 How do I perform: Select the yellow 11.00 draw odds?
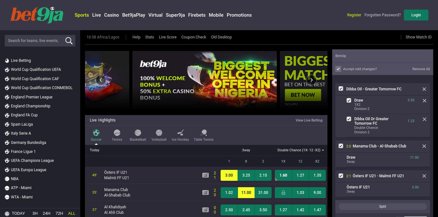[246, 193]
